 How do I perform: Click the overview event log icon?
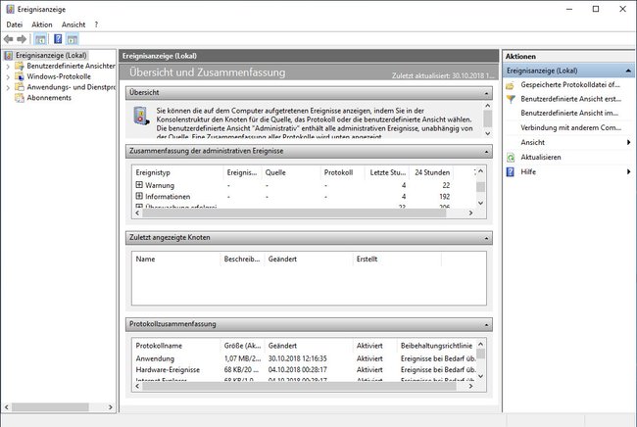pos(141,116)
